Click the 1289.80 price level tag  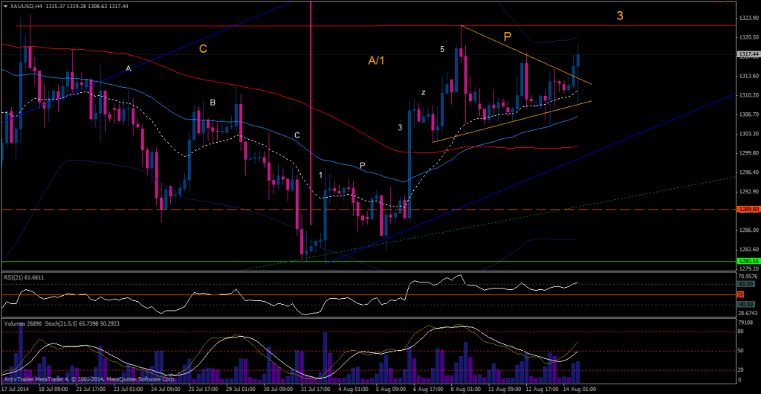(x=748, y=209)
